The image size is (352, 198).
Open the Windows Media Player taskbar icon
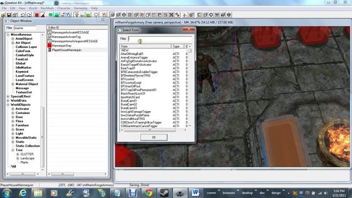[x=54, y=193]
